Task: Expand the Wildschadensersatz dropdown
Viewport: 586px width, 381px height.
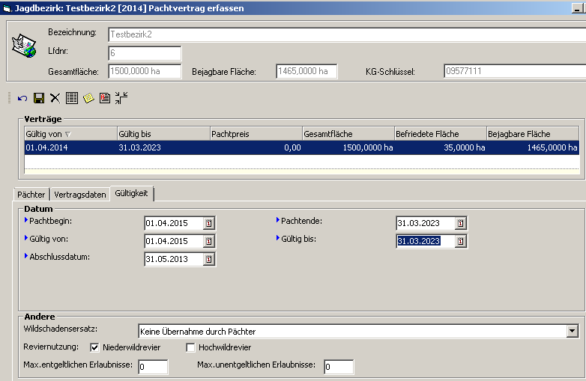Action: [573, 330]
